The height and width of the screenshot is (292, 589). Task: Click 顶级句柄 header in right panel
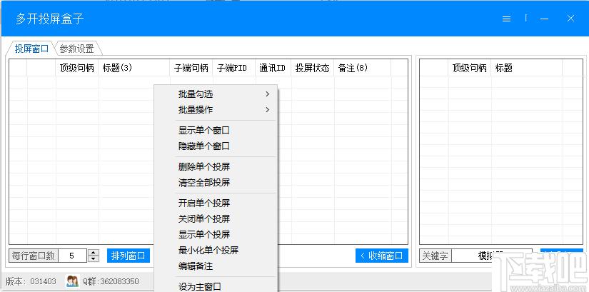tap(470, 68)
